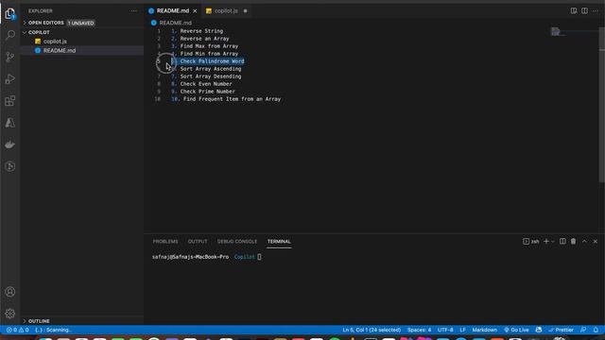Screen dimensions: 605x340
Task: Open the Accounts icon
Action: (x=10, y=292)
